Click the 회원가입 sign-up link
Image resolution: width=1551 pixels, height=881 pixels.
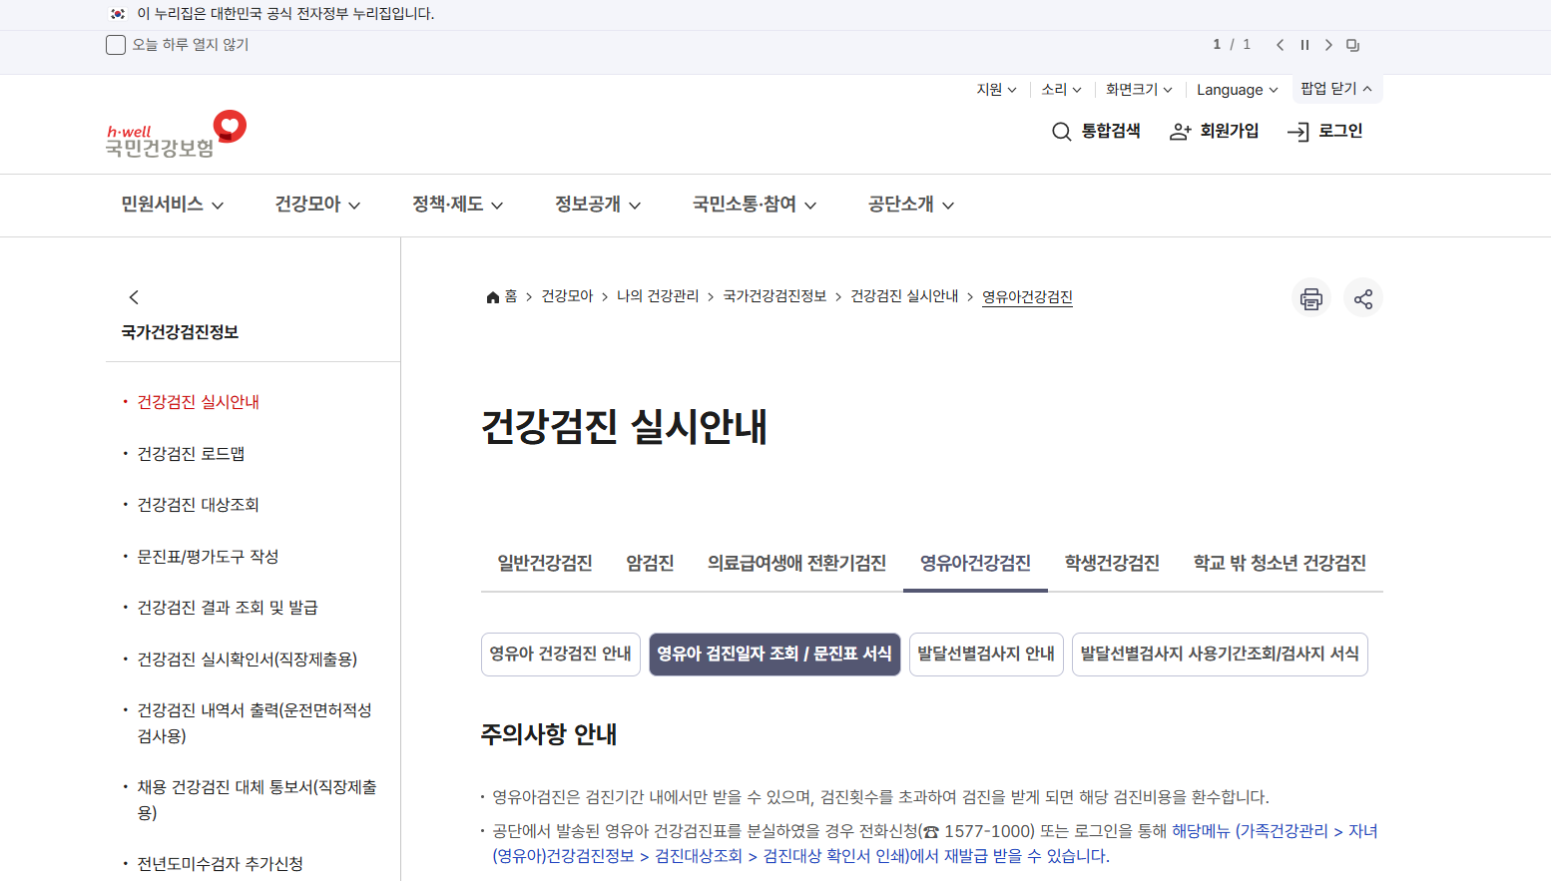point(1214,131)
